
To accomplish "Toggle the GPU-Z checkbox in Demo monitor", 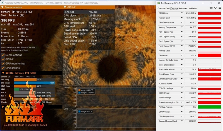I will (3, 59).
